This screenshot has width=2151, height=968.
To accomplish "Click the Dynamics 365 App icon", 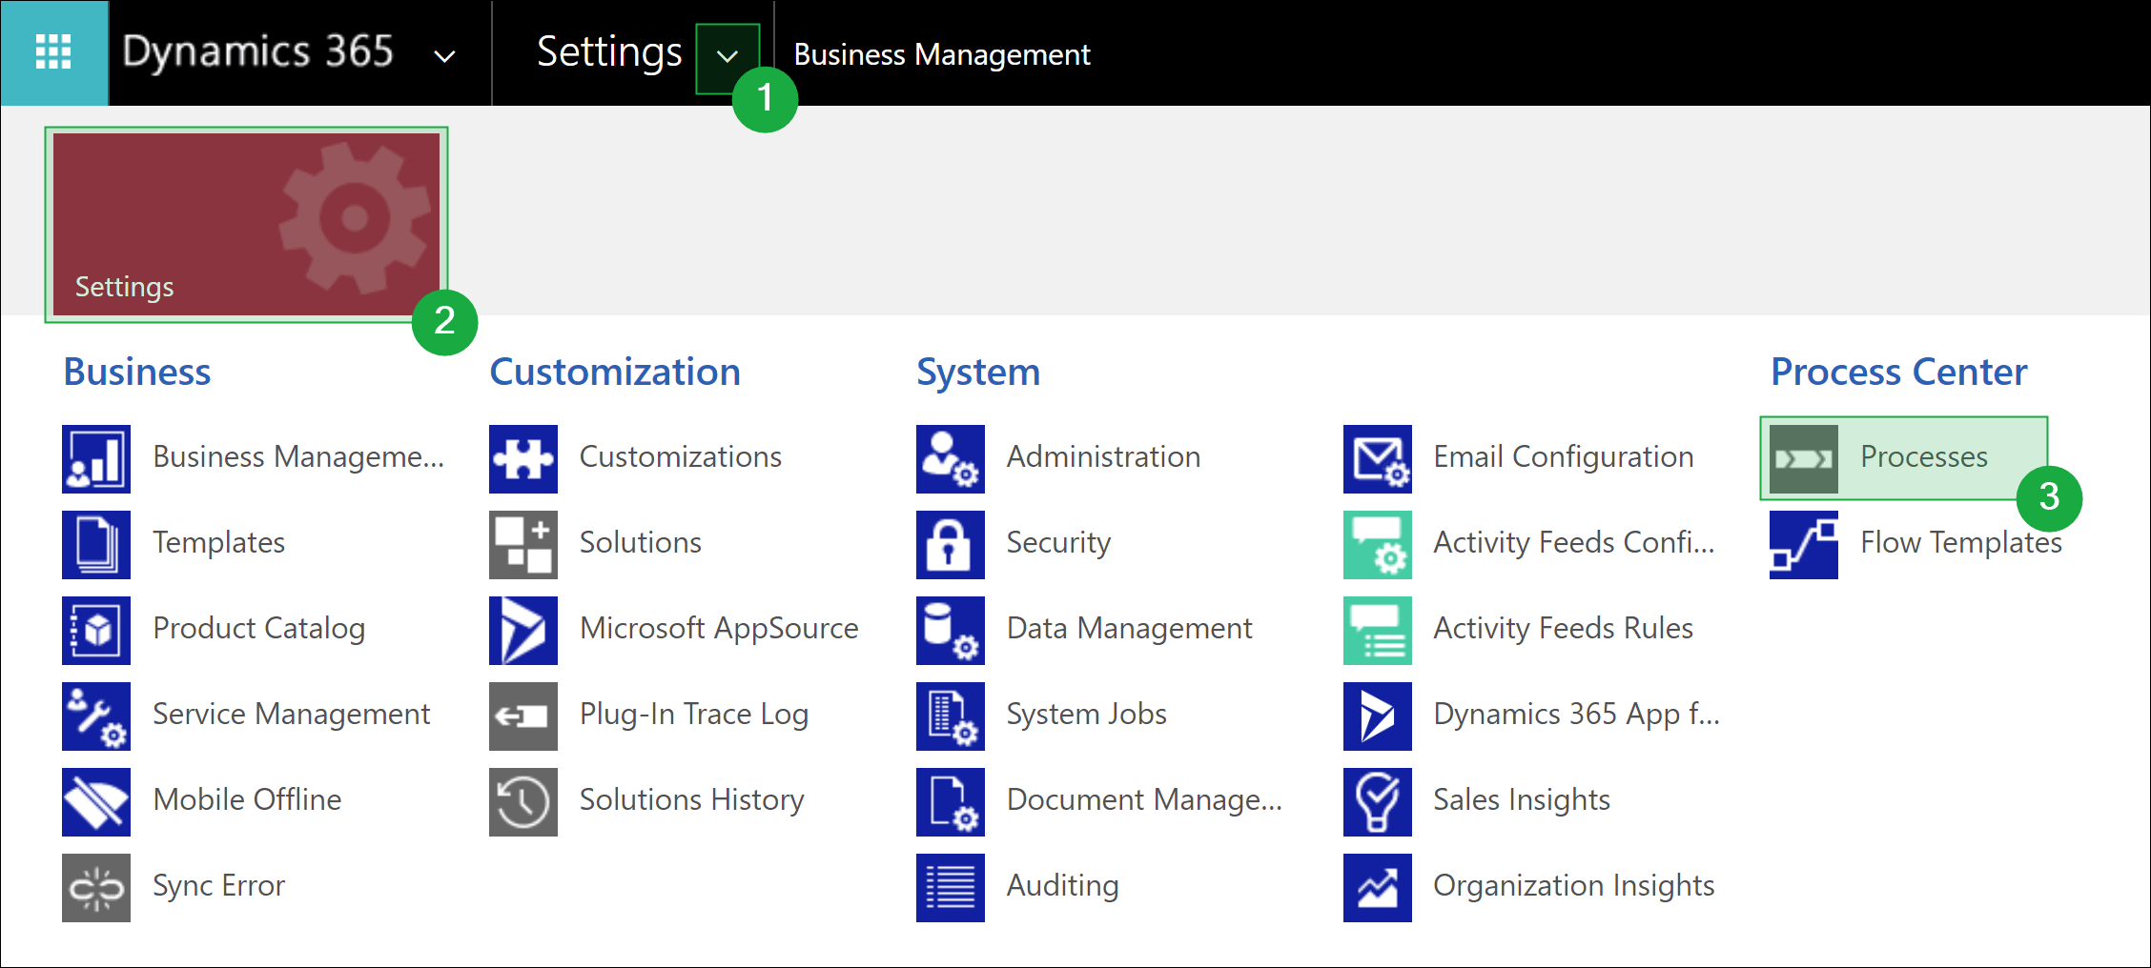I will (x=1378, y=716).
